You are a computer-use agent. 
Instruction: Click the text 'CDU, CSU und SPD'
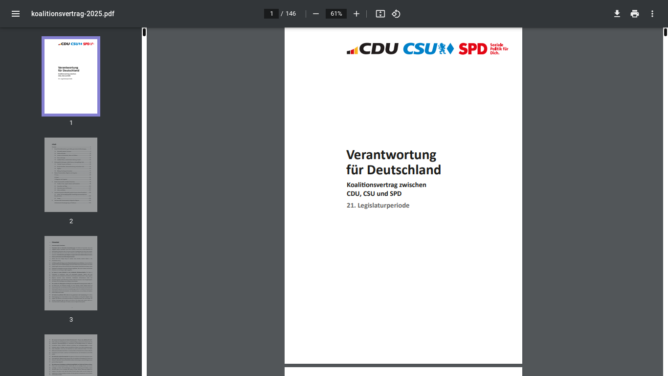(374, 194)
